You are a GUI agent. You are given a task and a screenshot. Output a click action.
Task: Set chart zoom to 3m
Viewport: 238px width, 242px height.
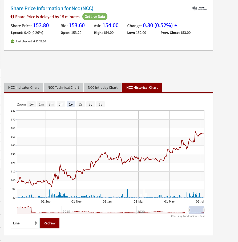(x=51, y=104)
